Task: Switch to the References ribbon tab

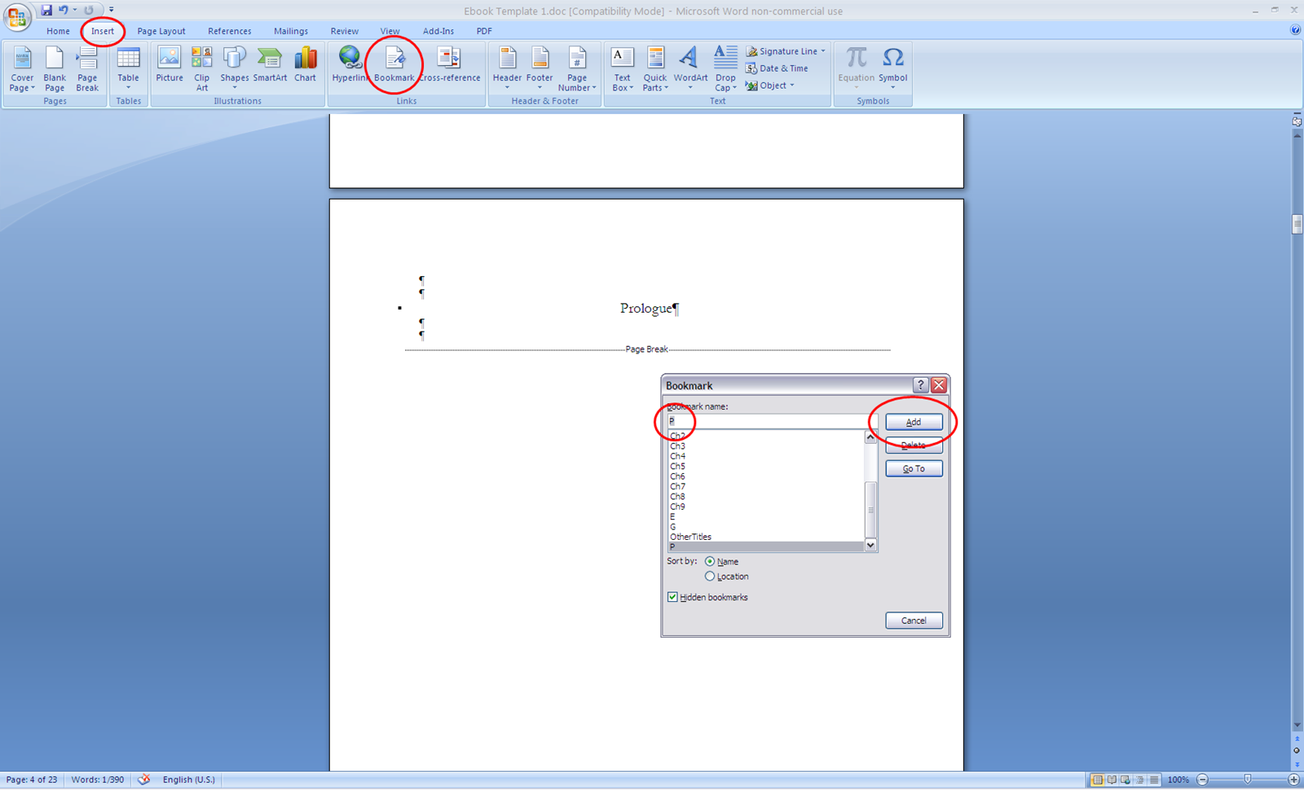Action: point(229,31)
